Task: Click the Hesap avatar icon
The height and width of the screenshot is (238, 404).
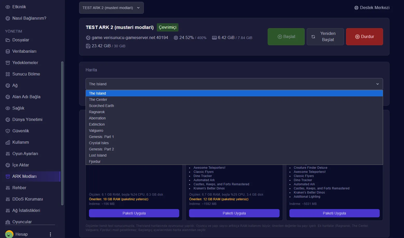Action: pos(9,234)
